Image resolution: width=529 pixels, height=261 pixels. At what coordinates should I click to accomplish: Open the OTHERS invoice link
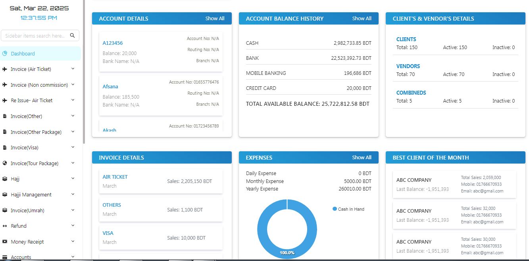112,205
